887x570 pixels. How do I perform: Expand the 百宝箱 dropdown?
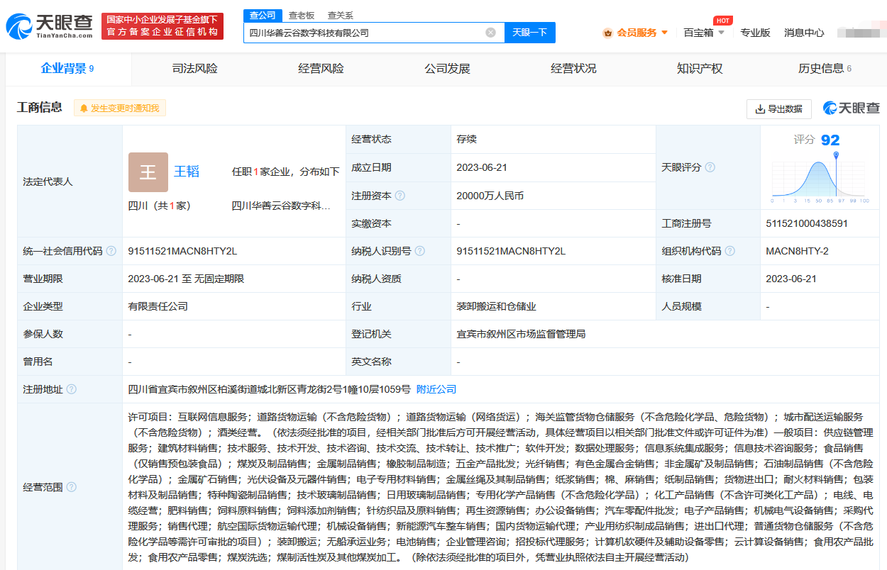click(704, 33)
